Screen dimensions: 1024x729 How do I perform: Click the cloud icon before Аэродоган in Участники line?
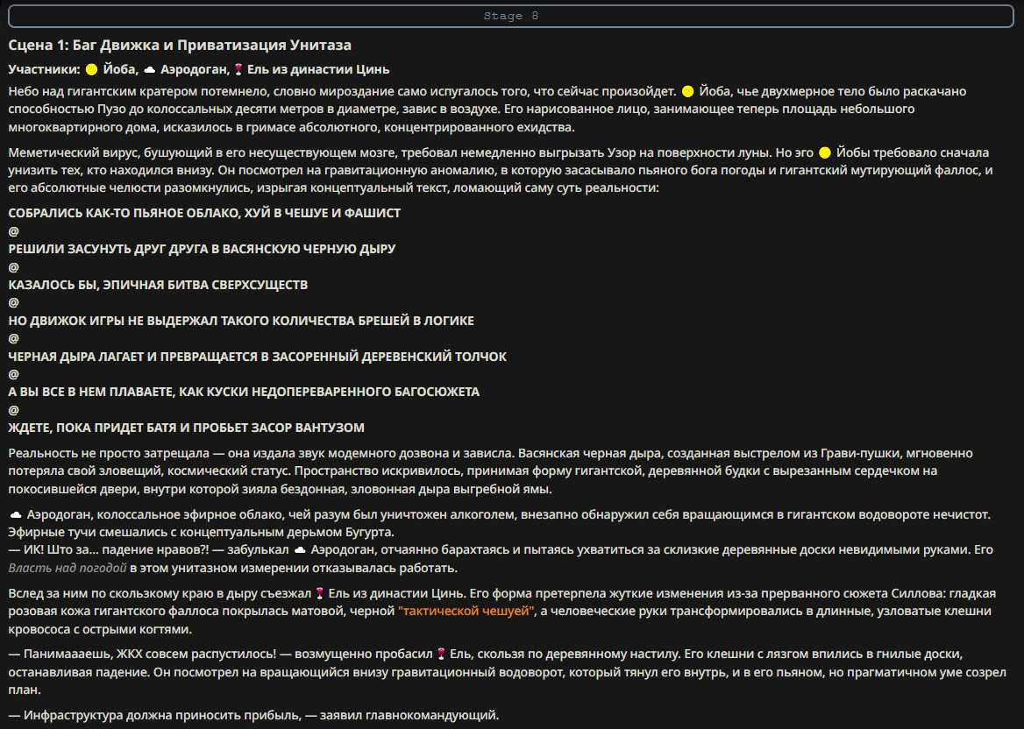150,70
